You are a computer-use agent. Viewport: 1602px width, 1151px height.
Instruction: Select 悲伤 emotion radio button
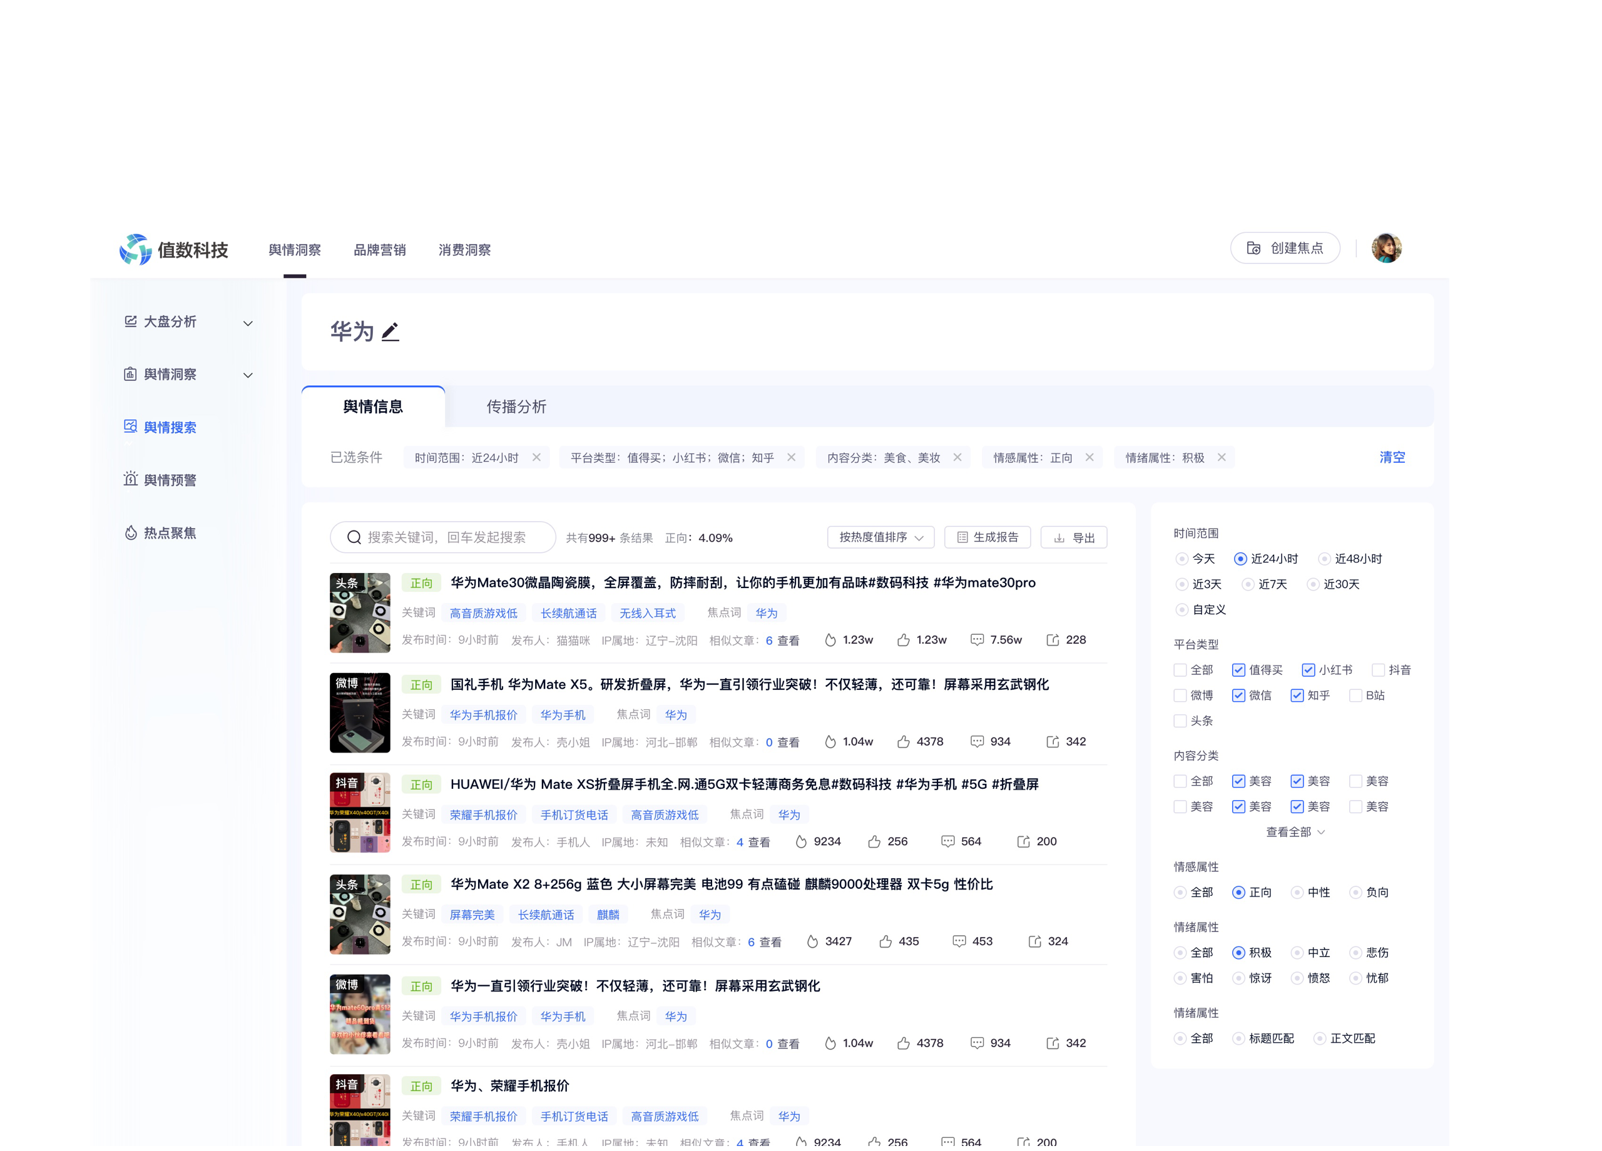(x=1355, y=953)
